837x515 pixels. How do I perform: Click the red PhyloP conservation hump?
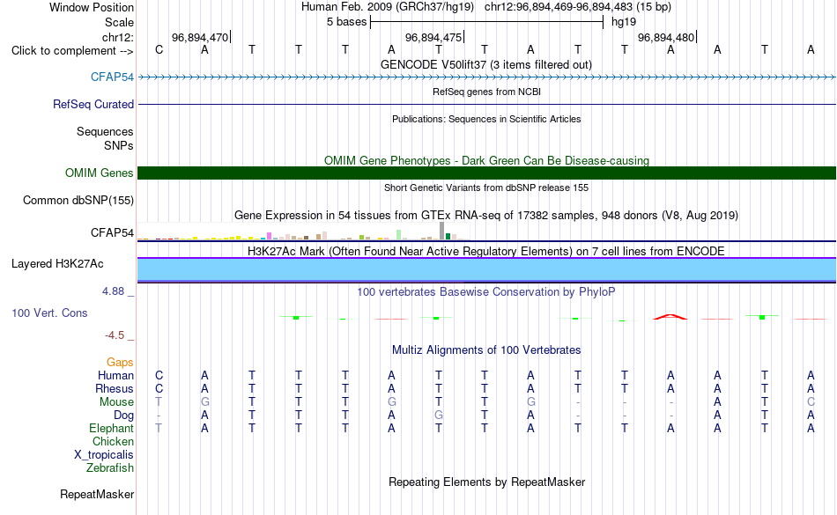click(x=670, y=317)
